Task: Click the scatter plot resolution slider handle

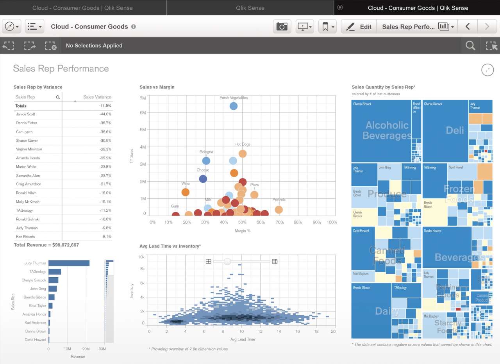Action: (x=227, y=261)
